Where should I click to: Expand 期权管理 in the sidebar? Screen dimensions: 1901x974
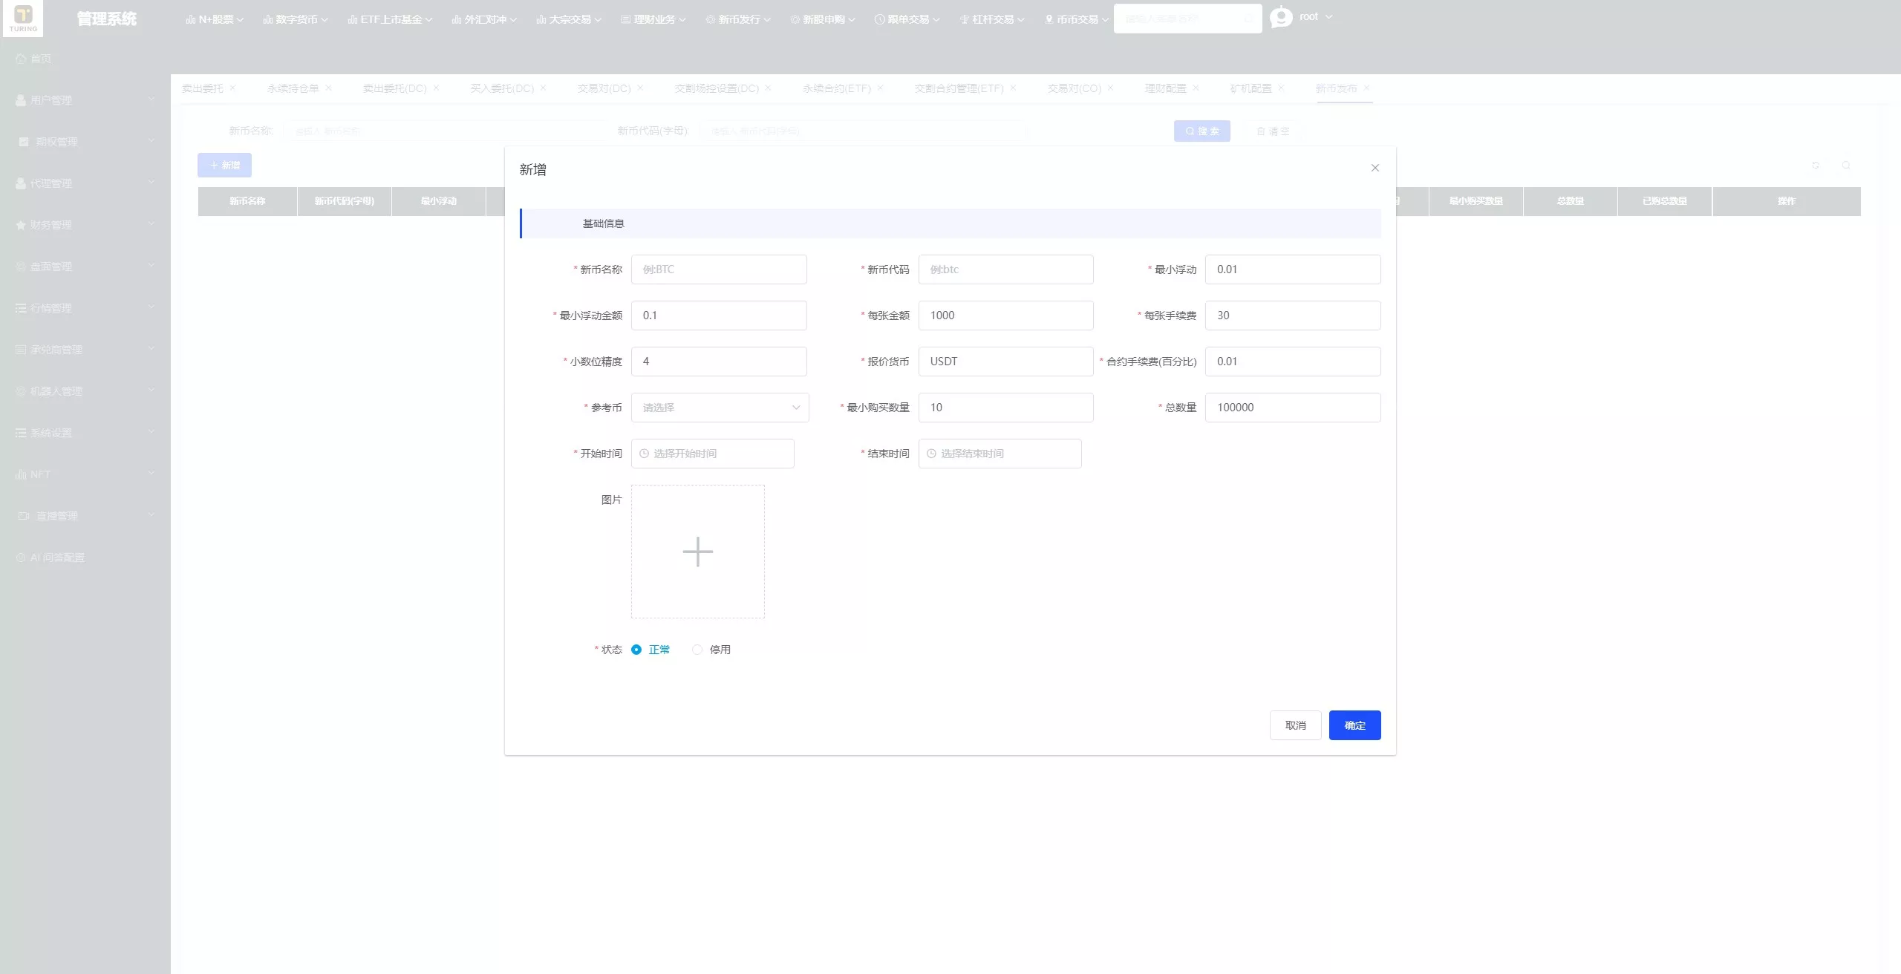coord(85,142)
